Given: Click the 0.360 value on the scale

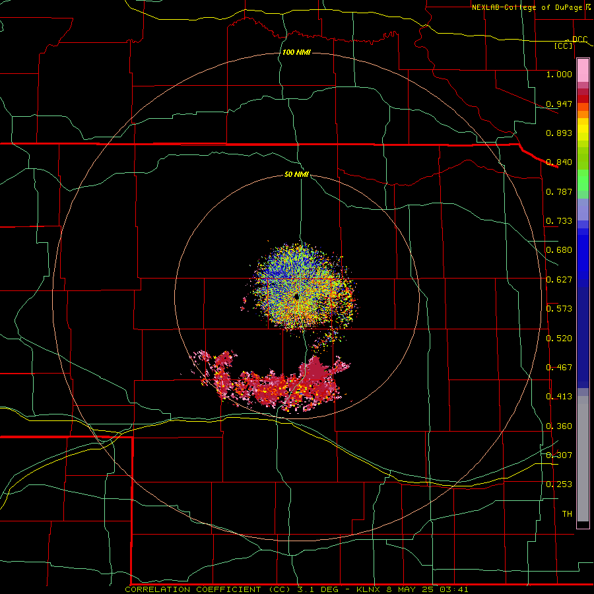Looking at the screenshot, I should (x=559, y=426).
